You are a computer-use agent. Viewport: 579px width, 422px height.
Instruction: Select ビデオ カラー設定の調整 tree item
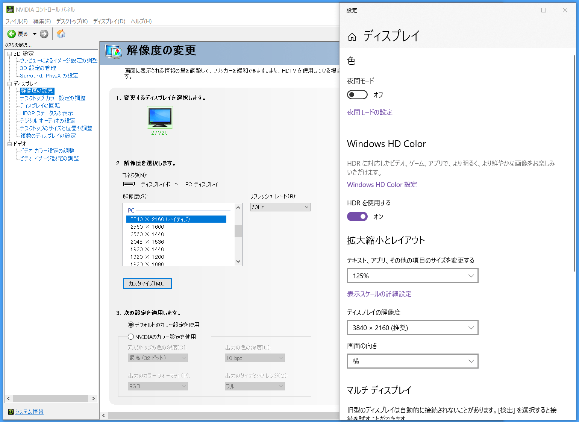coord(47,151)
